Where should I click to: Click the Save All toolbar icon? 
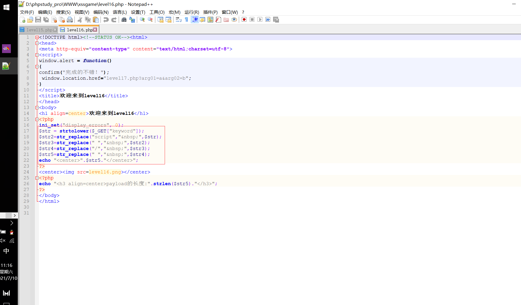click(x=46, y=20)
